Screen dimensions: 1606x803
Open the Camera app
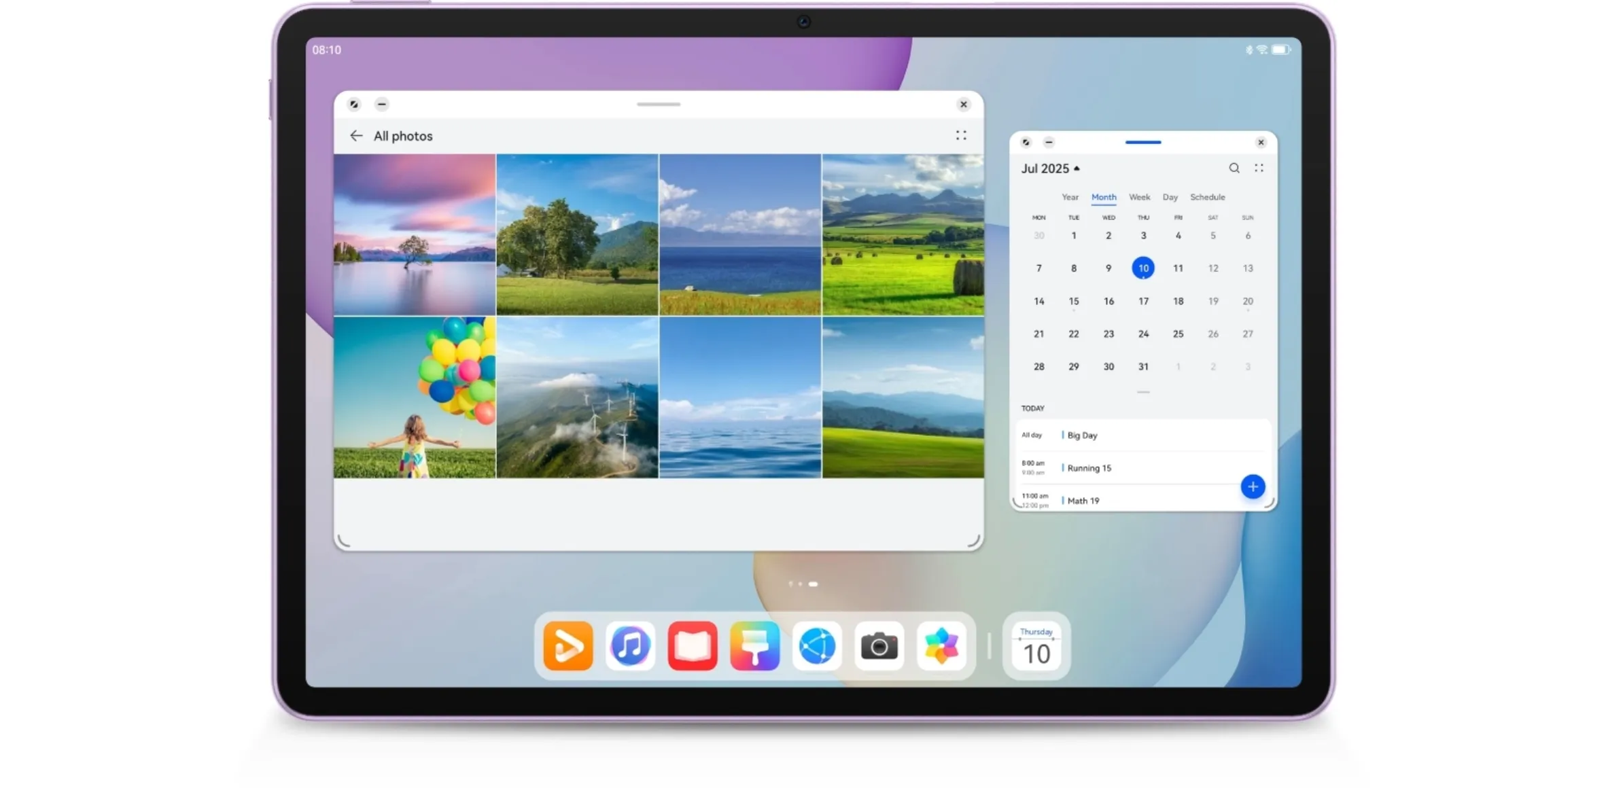point(879,645)
